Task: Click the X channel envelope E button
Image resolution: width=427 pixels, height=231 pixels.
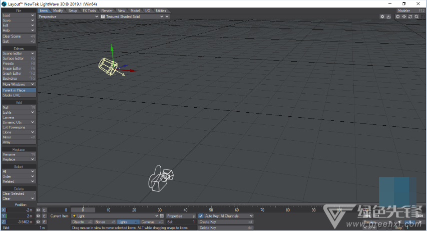Action: coord(45,210)
